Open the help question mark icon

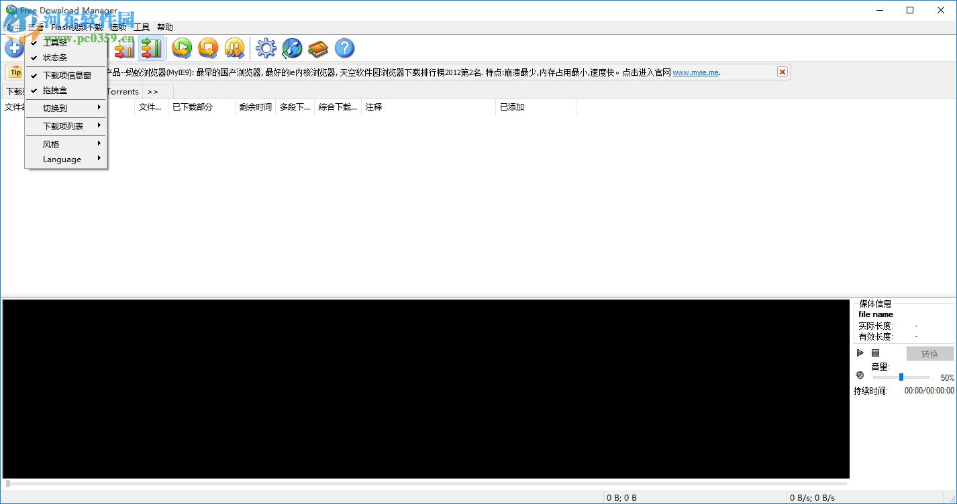pos(344,48)
